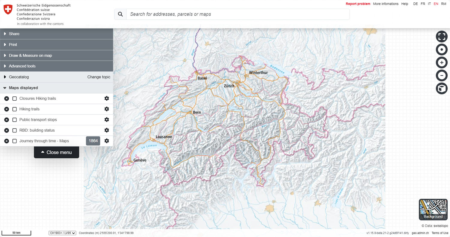Image resolution: width=450 pixels, height=237 pixels.
Task: Toggle the Journey through time - Maps checkbox
Action: (14, 141)
